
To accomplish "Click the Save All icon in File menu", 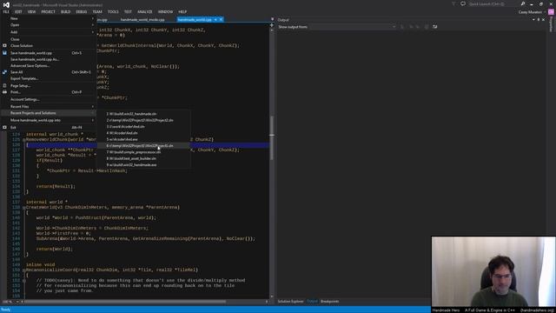I will pos(4,72).
